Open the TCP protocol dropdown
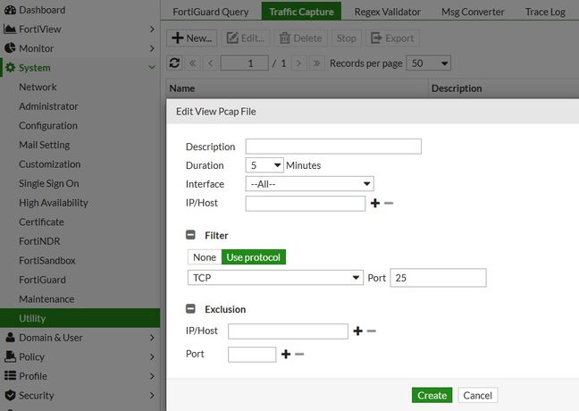The image size is (579, 411). coord(275,278)
